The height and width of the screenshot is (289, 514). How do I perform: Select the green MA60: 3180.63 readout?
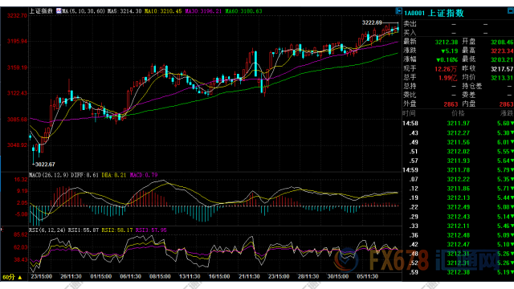tap(243, 11)
